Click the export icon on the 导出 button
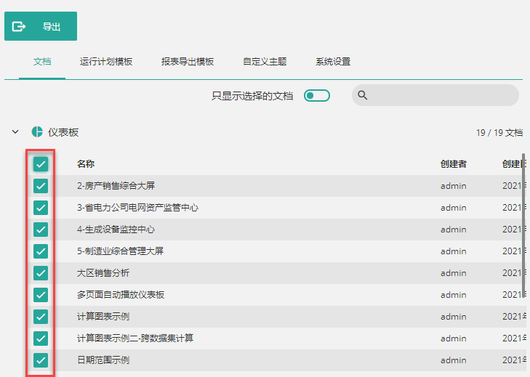 click(x=20, y=27)
